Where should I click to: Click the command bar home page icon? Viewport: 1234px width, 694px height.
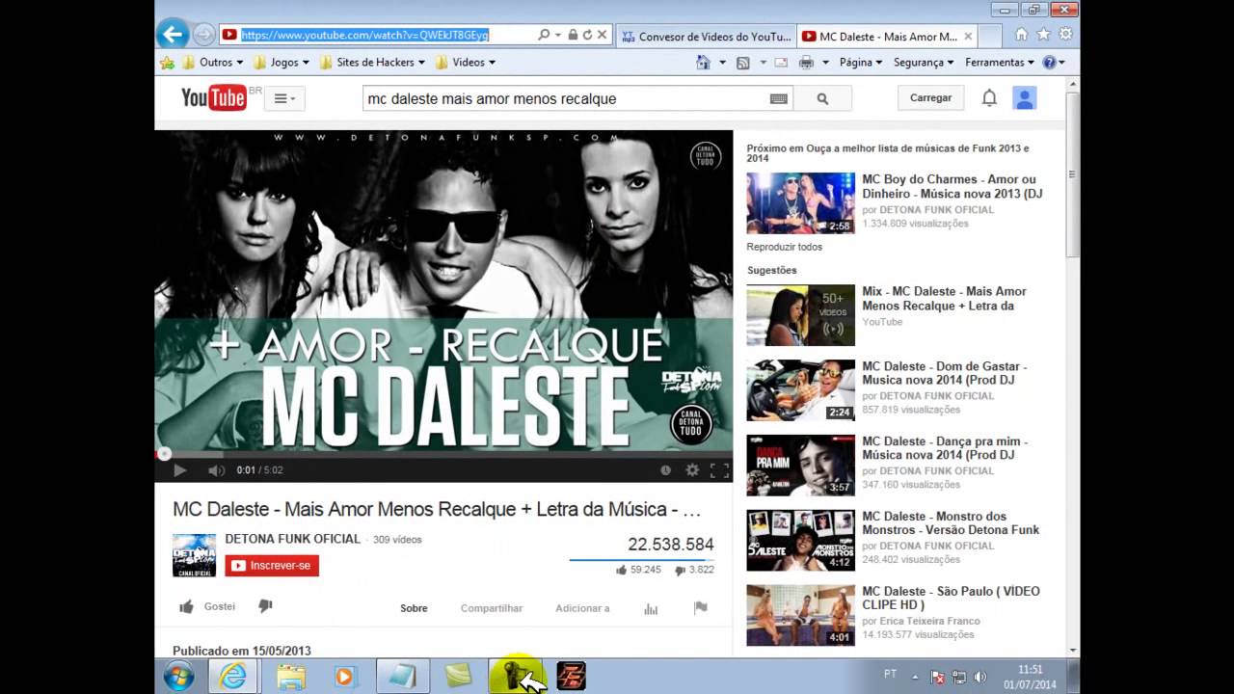(703, 63)
